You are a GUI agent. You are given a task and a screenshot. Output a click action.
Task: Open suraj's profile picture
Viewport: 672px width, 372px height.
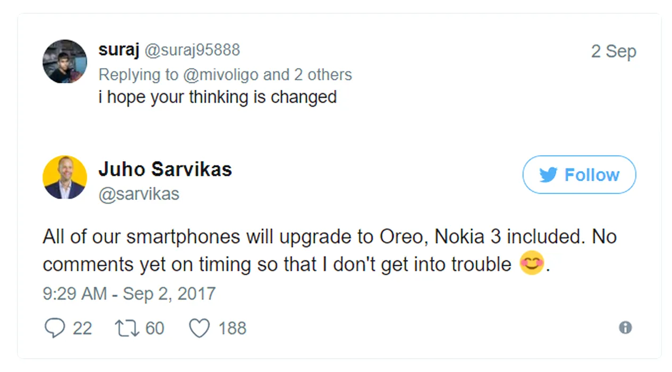pos(65,61)
